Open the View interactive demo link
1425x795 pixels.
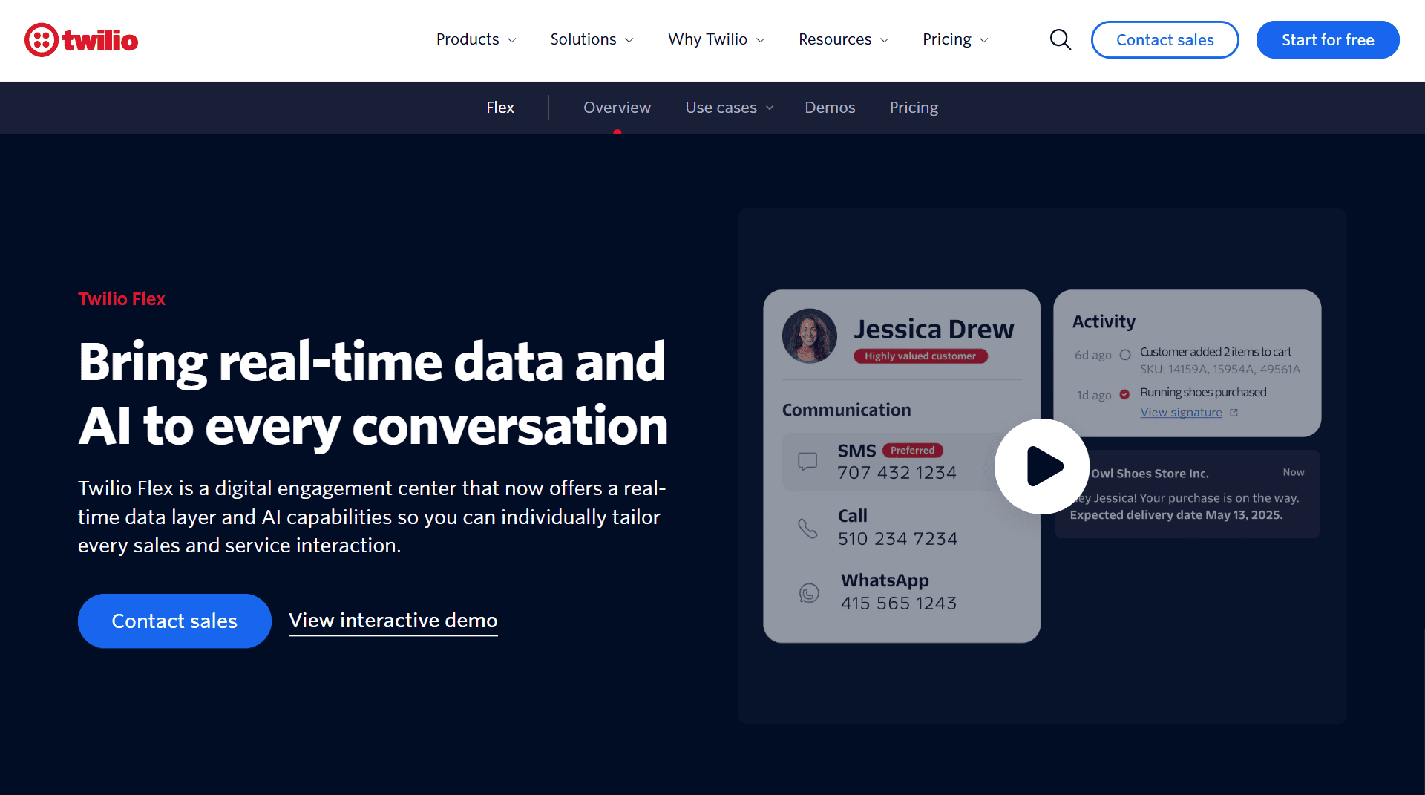(x=393, y=621)
